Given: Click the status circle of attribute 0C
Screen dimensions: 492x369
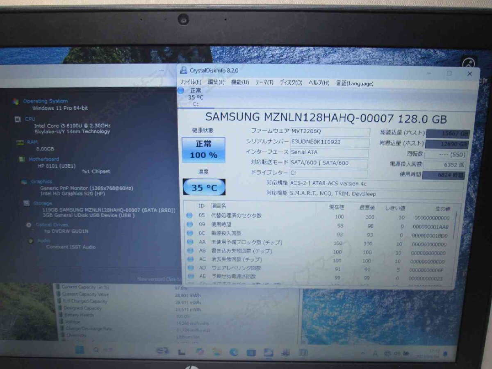Looking at the screenshot, I should pos(189,233).
